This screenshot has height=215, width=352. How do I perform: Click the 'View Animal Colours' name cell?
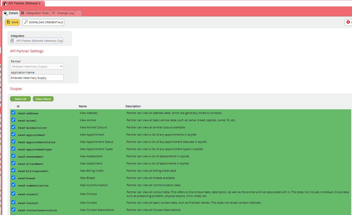pyautogui.click(x=93, y=127)
